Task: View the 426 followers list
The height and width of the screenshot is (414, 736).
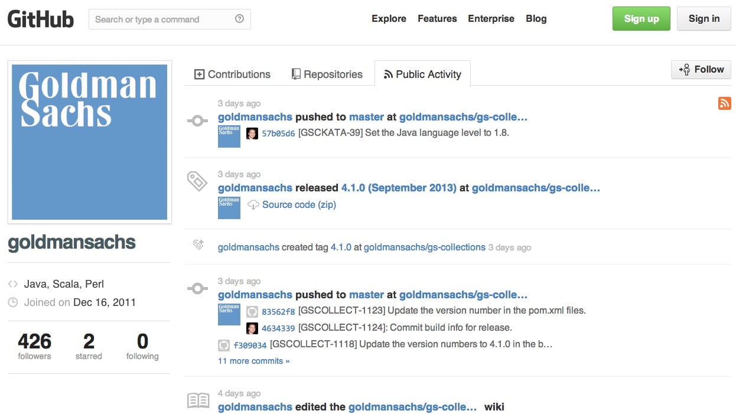Action: [x=34, y=347]
